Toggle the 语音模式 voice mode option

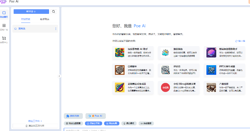129,124
